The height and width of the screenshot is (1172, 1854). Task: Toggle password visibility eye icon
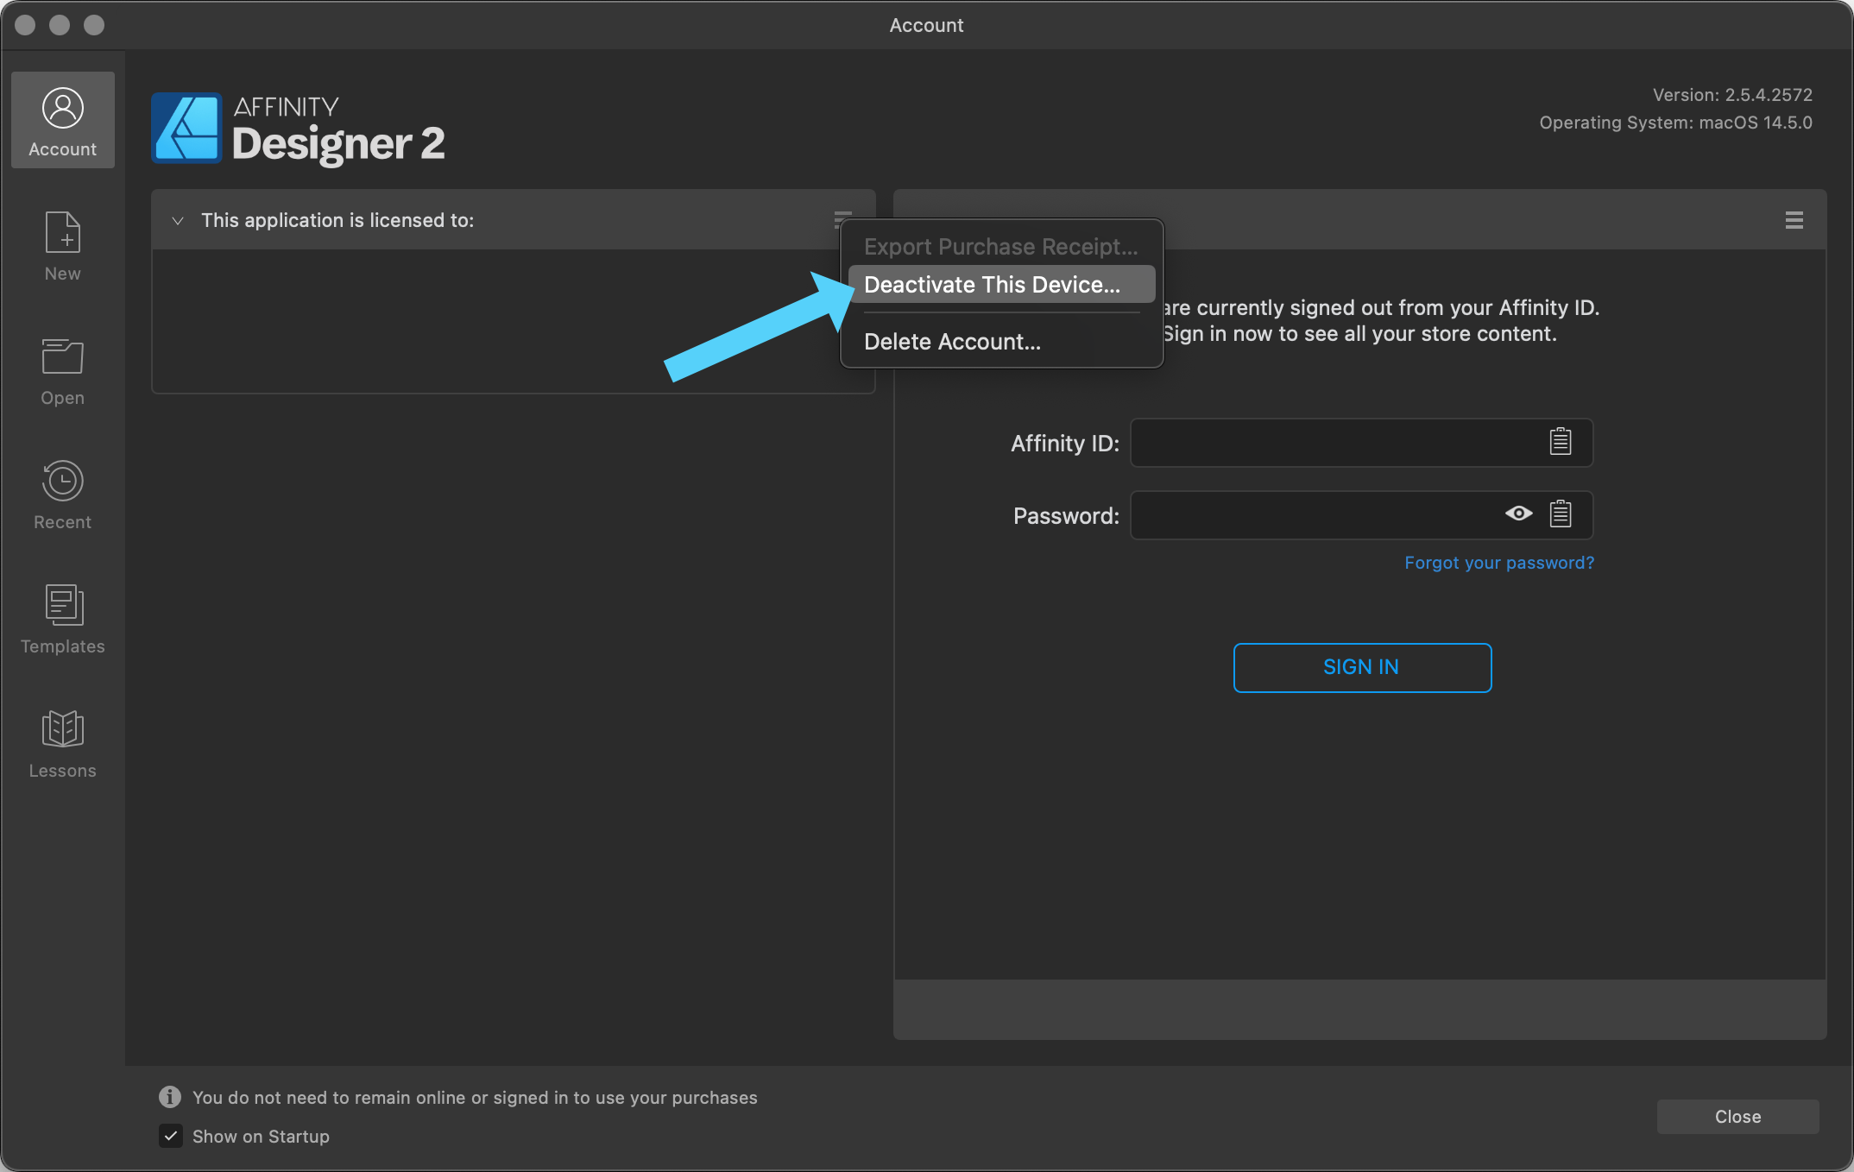point(1518,514)
